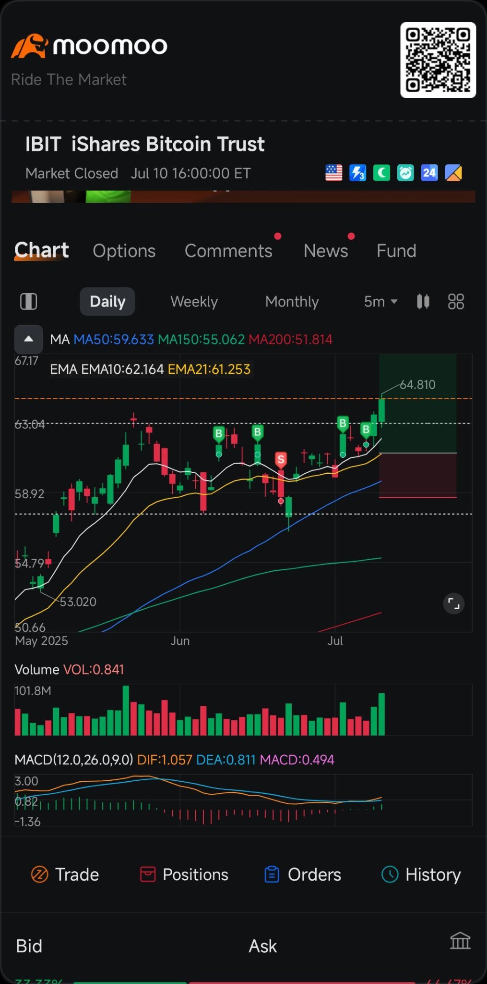Screen dimensions: 487x984
Task: Open the Trade button
Action: pyautogui.click(x=65, y=874)
